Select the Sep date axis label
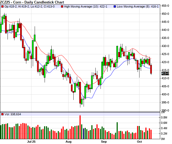Screen dimensions: 172x144 [104, 141]
